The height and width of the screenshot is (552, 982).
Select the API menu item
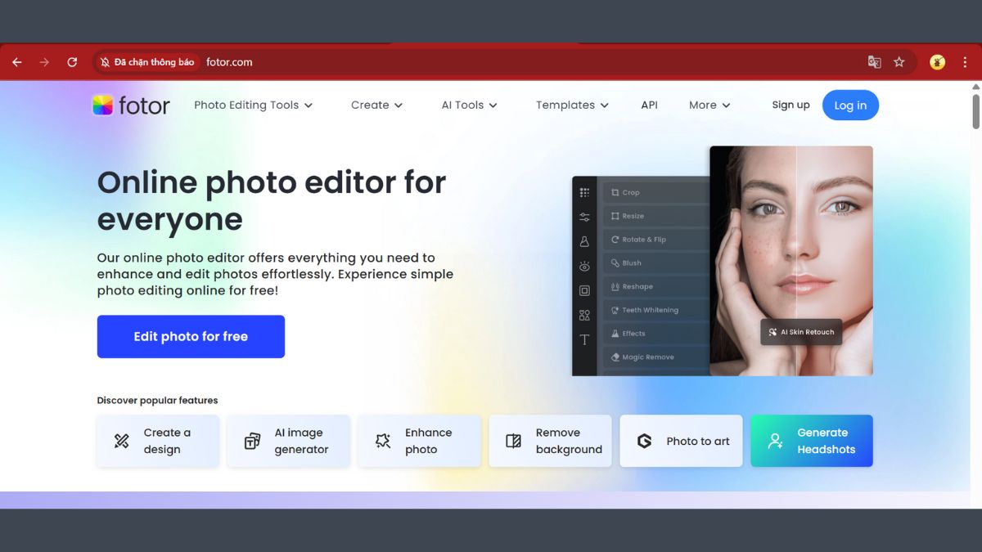click(649, 105)
